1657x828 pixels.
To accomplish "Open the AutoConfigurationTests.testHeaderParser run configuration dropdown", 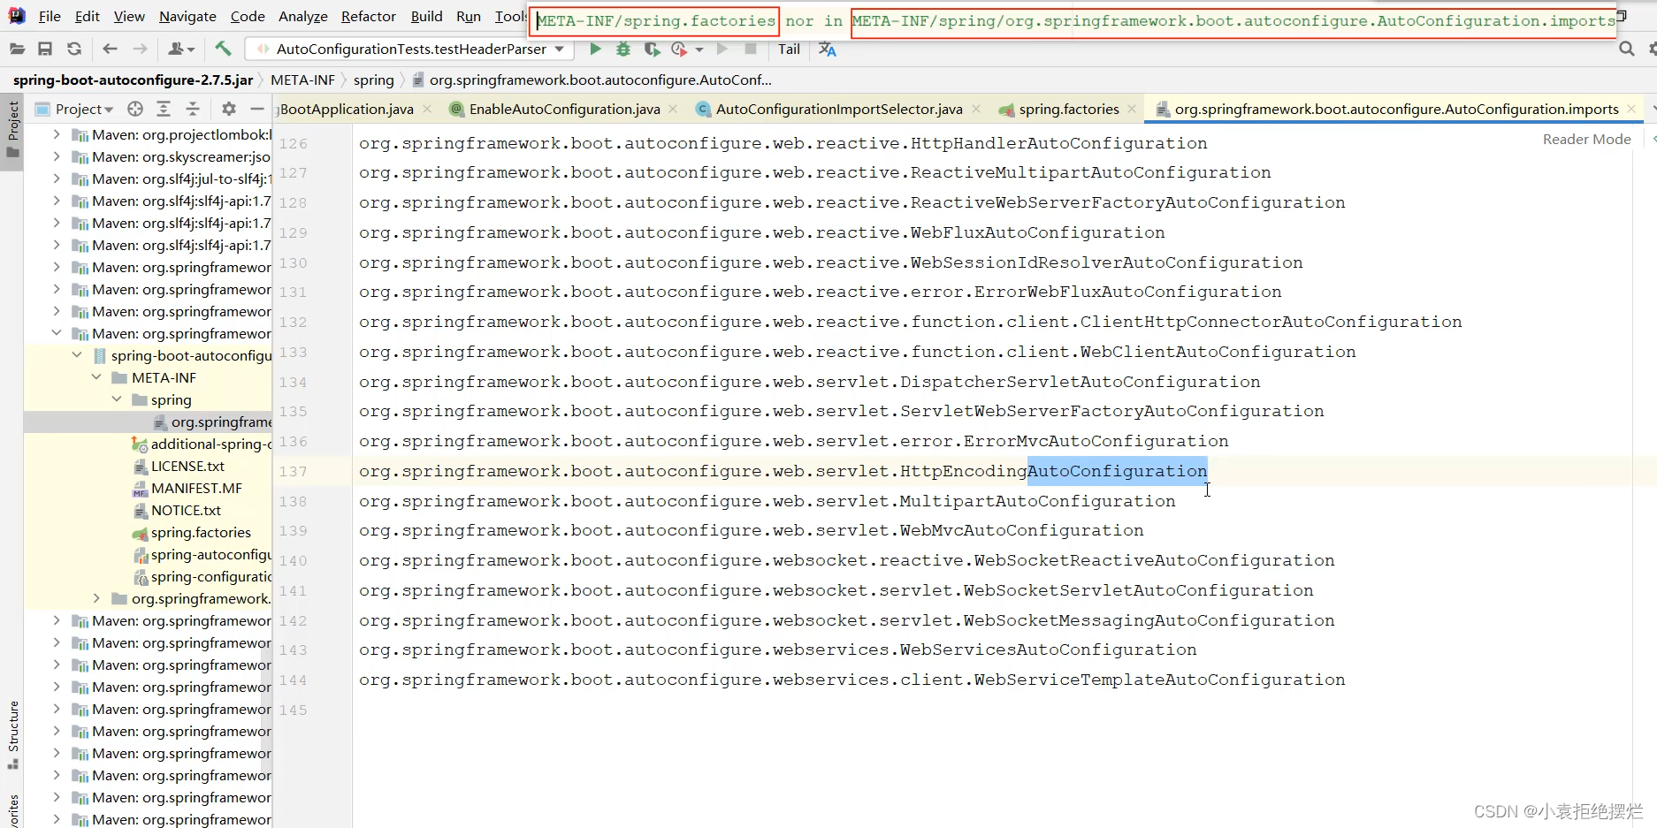I will [410, 49].
